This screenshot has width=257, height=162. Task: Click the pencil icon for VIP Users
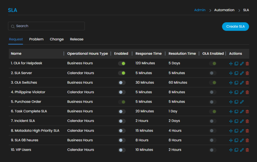(x=242, y=150)
